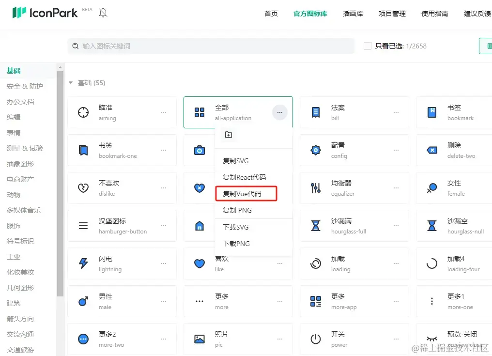Open options menu on the 配置 config card
The image size is (492, 356).
tap(396, 150)
